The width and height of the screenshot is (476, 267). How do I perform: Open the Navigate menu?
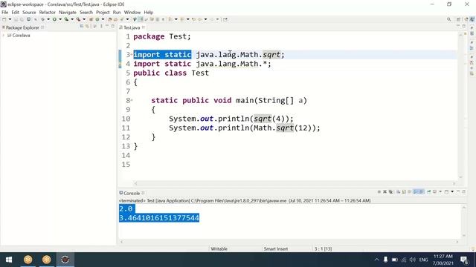[x=68, y=13]
